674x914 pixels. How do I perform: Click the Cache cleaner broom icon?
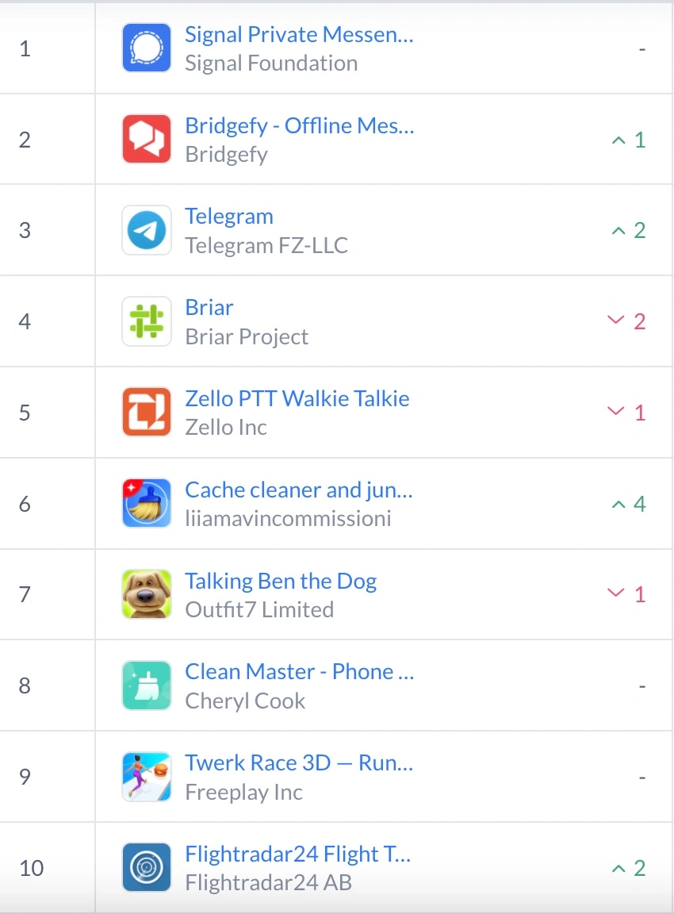pyautogui.click(x=147, y=503)
